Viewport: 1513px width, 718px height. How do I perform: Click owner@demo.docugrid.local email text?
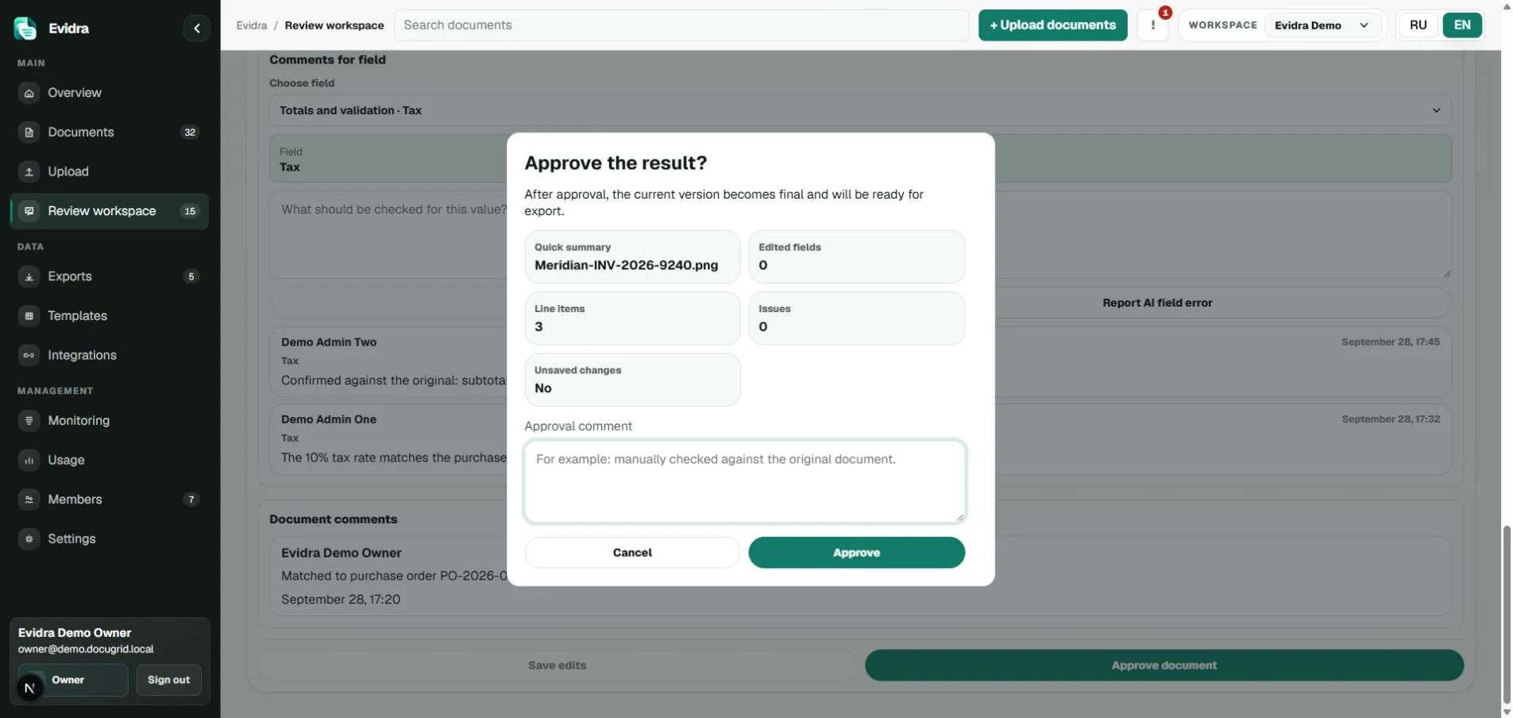tap(86, 649)
